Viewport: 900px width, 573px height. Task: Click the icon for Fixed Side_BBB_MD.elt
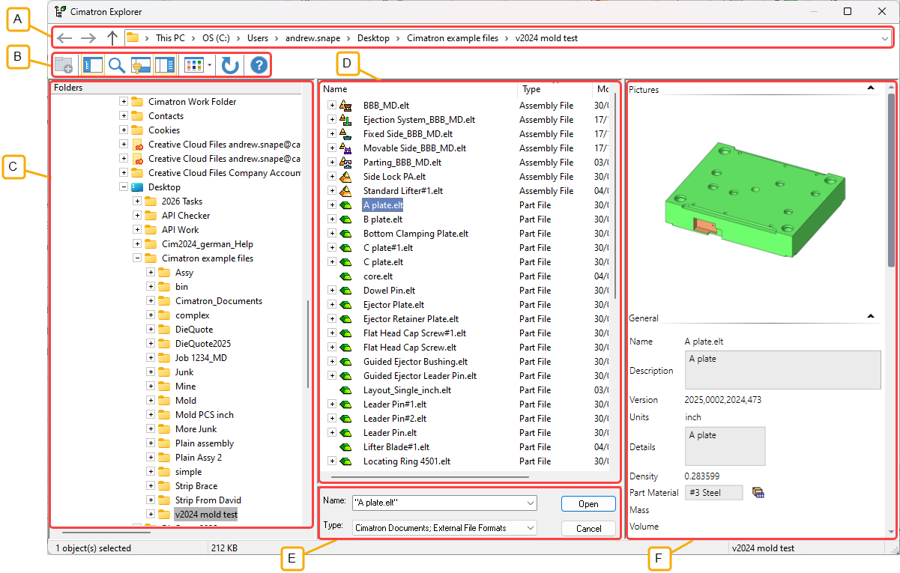coord(345,134)
